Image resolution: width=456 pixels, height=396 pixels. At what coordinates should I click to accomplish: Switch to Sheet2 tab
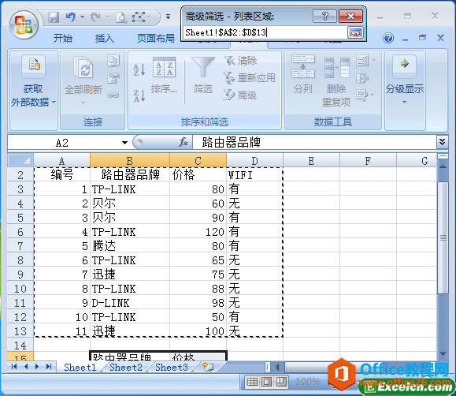126,367
